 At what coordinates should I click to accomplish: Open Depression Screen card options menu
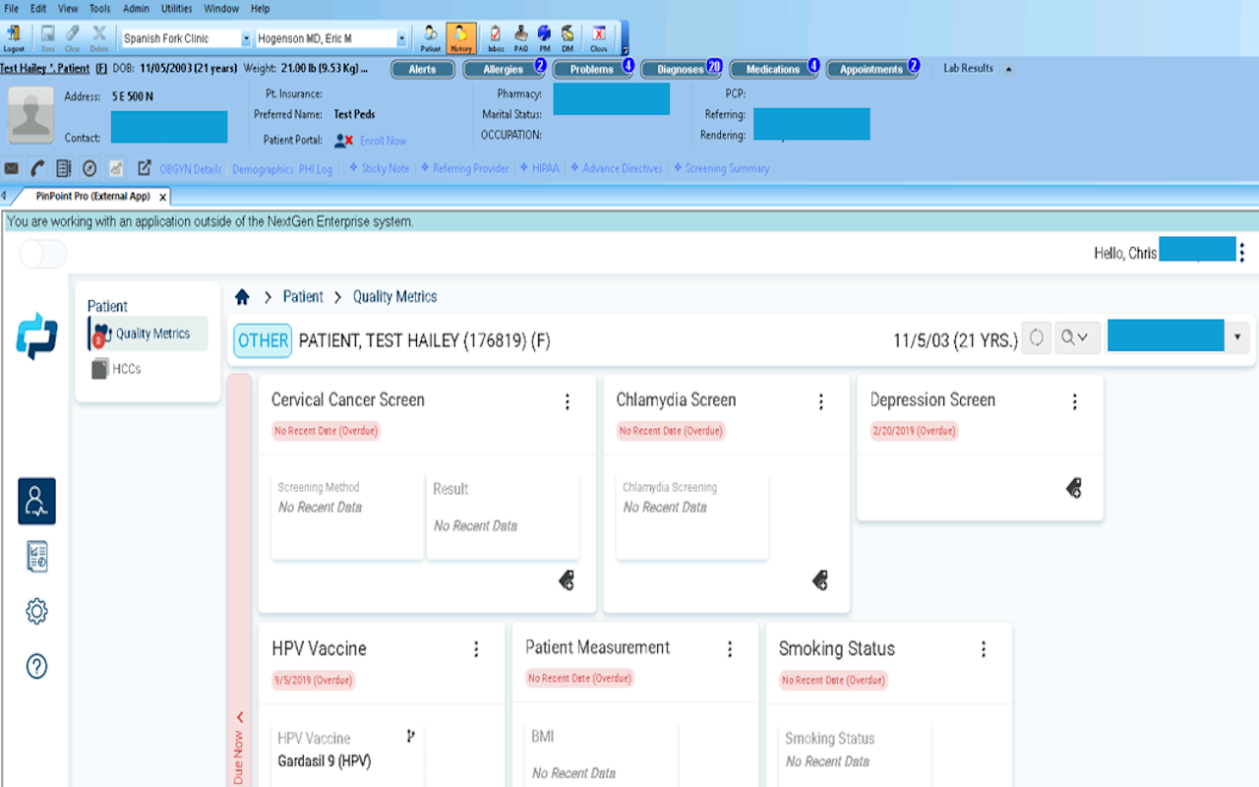point(1074,401)
